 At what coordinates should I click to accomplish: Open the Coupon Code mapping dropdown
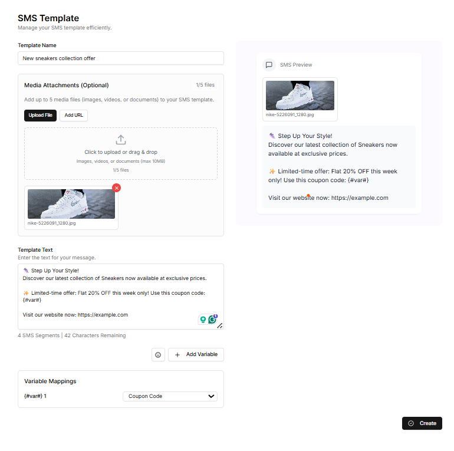pos(170,396)
